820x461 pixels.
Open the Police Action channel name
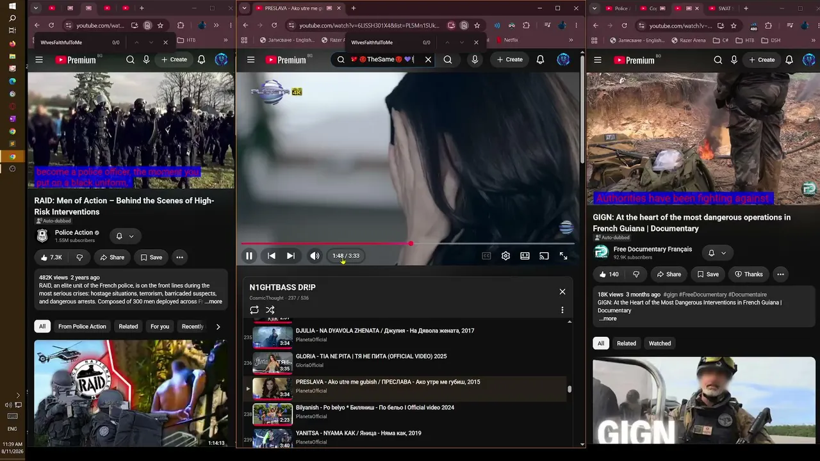(74, 232)
